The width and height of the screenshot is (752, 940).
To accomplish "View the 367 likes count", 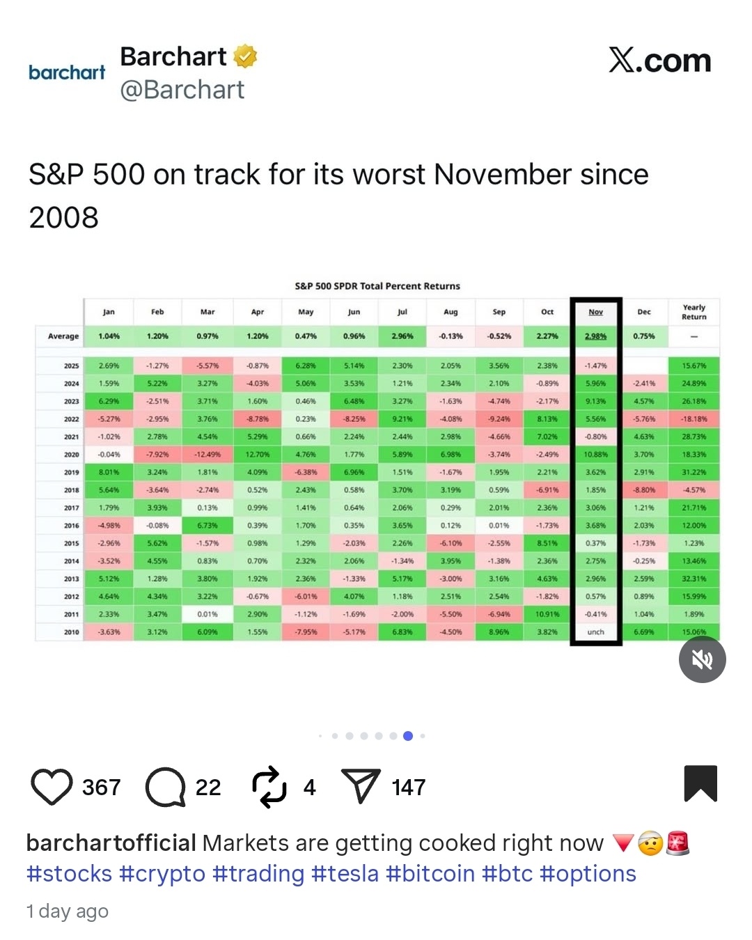I will tap(102, 788).
